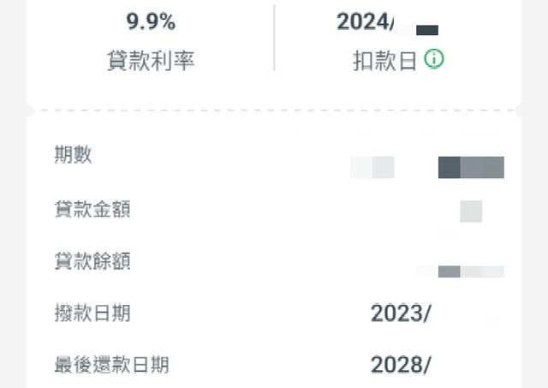Tap the blurred area right of 2023/
The width and height of the screenshot is (548, 388).
491,319
